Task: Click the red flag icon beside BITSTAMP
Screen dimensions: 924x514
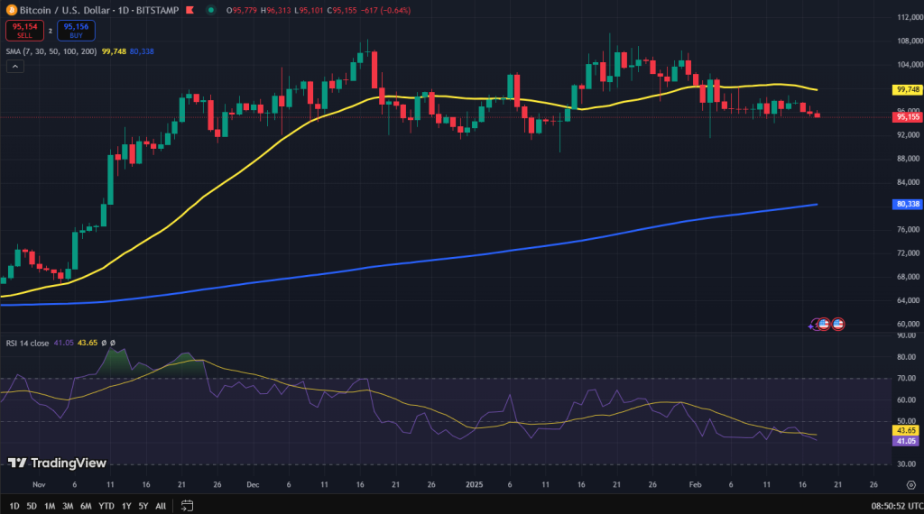Action: [x=189, y=10]
